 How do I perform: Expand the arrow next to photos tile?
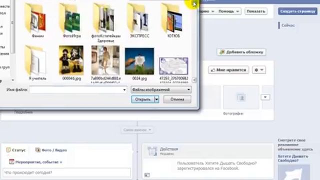265,97
